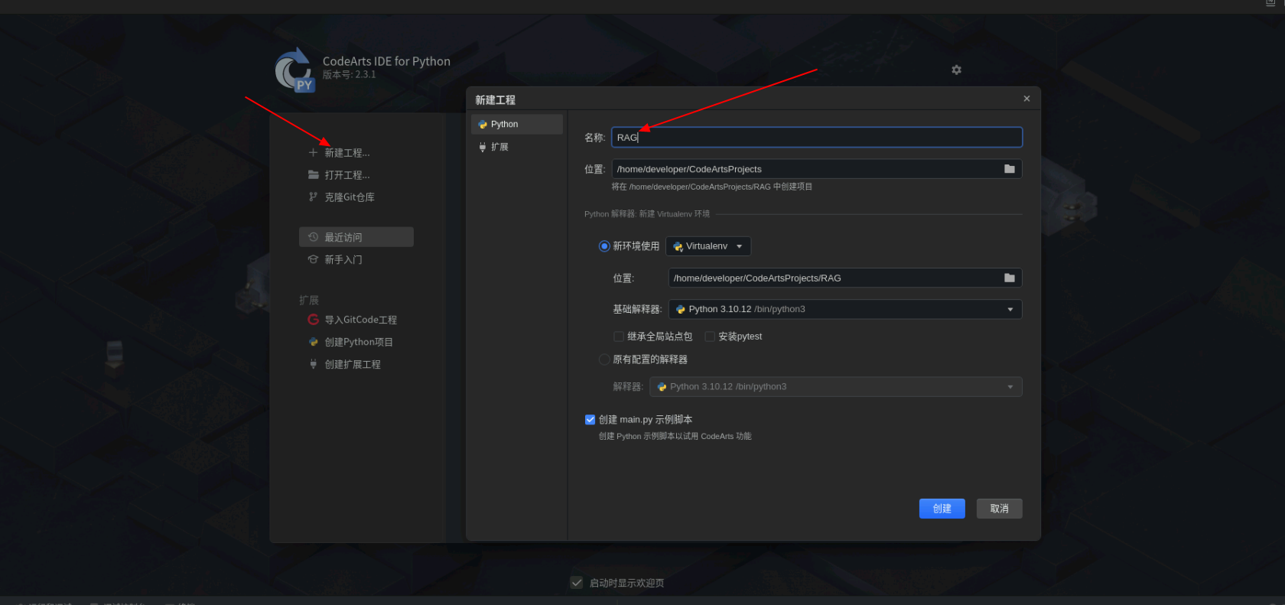Enable the 继承全局站点包 checkbox
This screenshot has width=1285, height=605.
tap(619, 337)
